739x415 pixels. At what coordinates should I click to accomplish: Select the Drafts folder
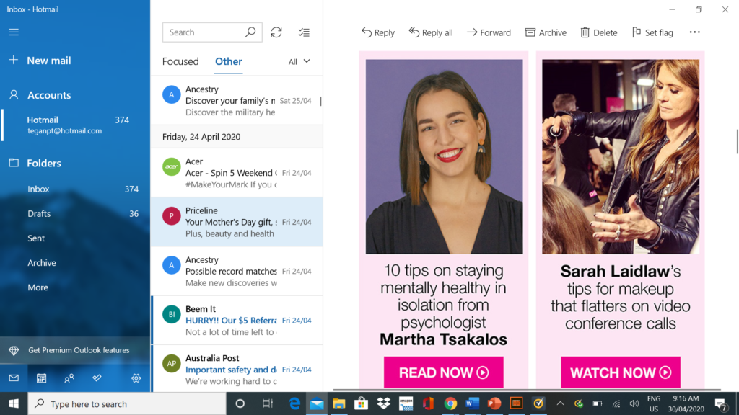tap(39, 214)
